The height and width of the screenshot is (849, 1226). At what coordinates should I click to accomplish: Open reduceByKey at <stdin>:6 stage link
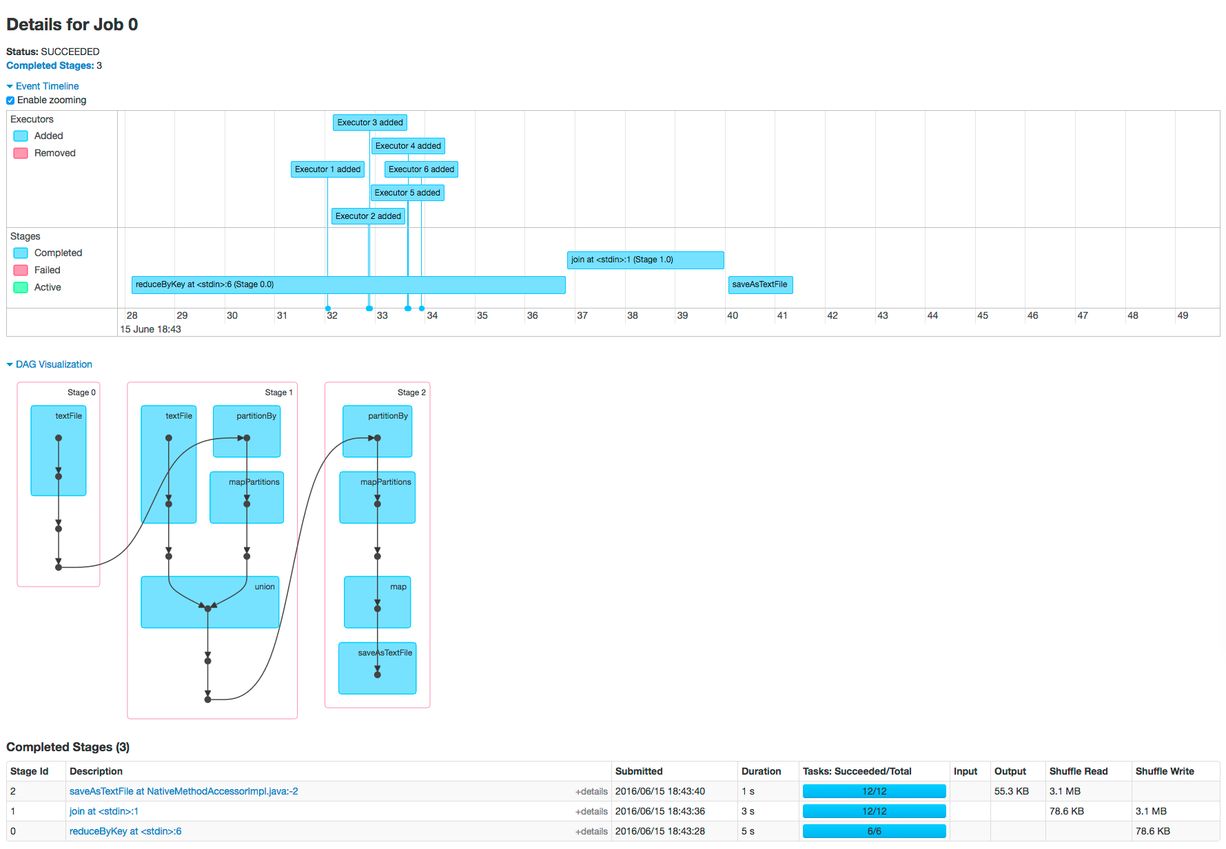point(125,831)
